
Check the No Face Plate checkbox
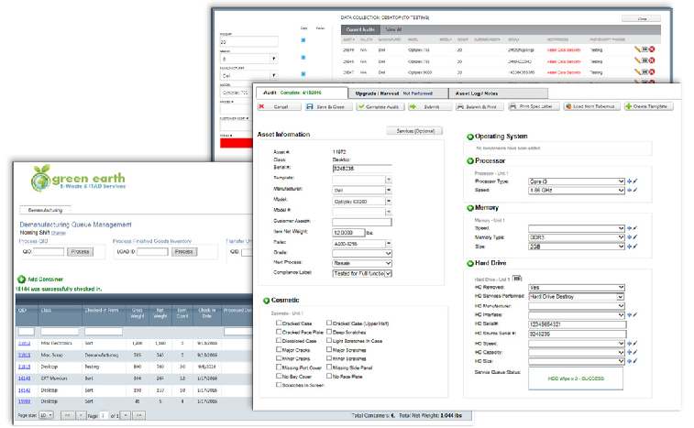(329, 376)
